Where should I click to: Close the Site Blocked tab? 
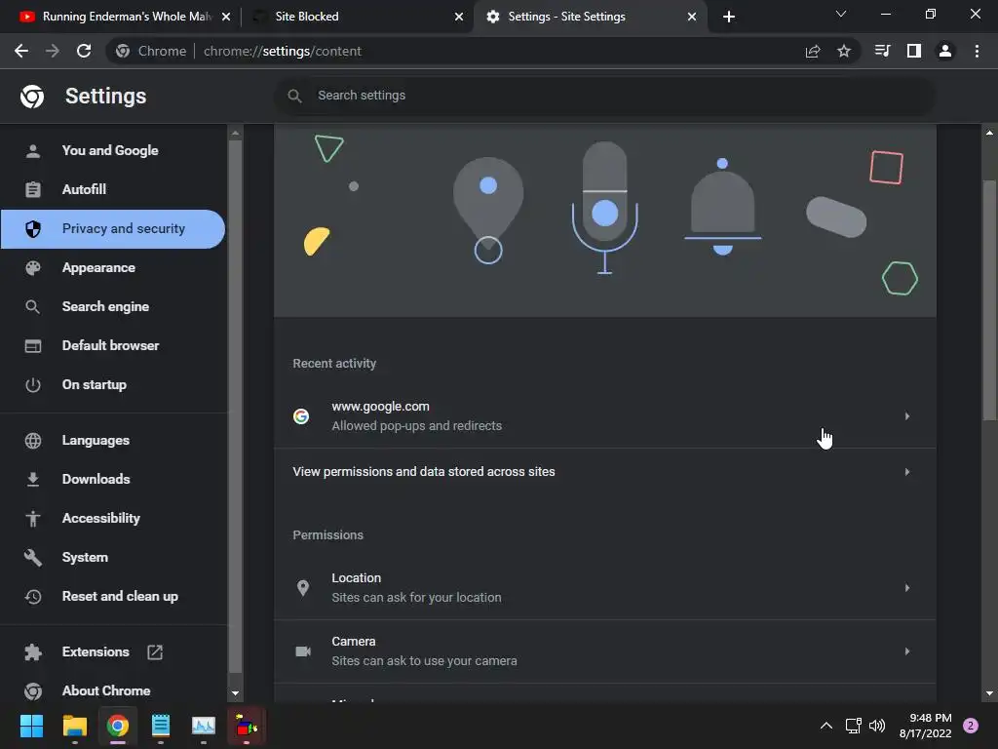click(459, 17)
